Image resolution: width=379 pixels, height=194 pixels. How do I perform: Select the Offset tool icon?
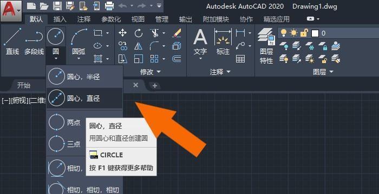coord(177,59)
